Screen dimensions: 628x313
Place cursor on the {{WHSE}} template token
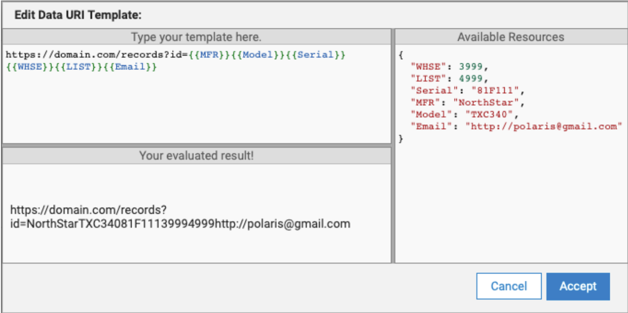click(29, 67)
